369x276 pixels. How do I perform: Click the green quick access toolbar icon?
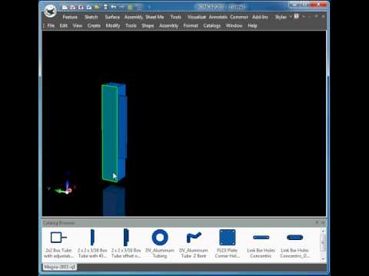pos(130,7)
